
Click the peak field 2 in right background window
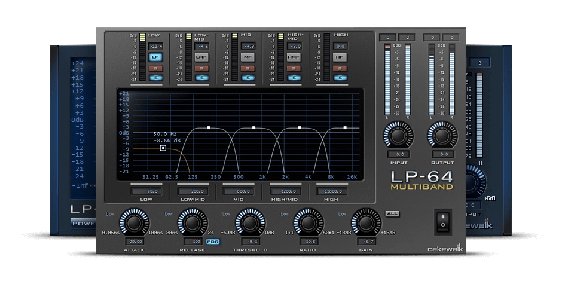[x=479, y=62]
